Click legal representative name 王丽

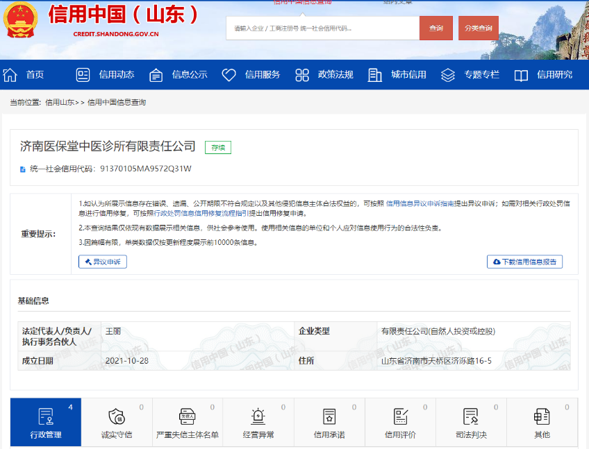coord(113,331)
